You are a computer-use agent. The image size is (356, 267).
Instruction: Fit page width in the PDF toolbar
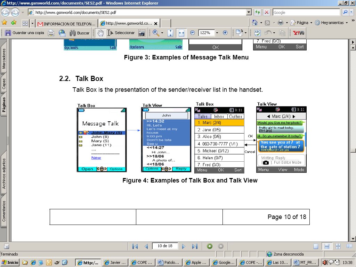point(181,33)
